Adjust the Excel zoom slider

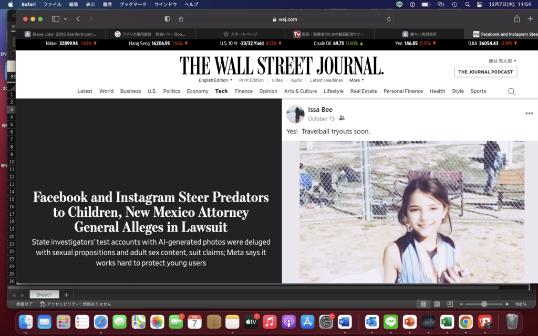click(x=484, y=304)
